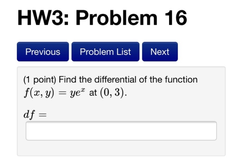This screenshot has height=159, width=242.
Task: Focus the df answer input field
Action: (x=121, y=131)
